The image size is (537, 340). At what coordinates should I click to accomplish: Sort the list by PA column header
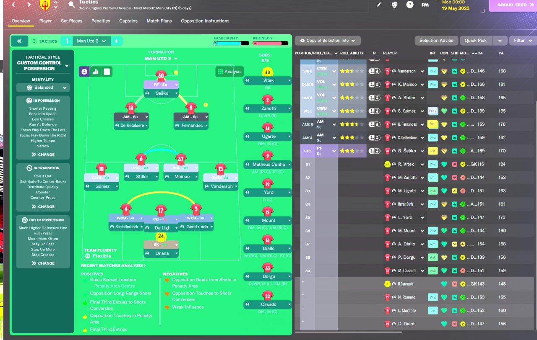(501, 53)
